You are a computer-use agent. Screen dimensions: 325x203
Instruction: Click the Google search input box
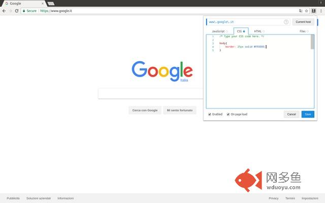coord(151,93)
